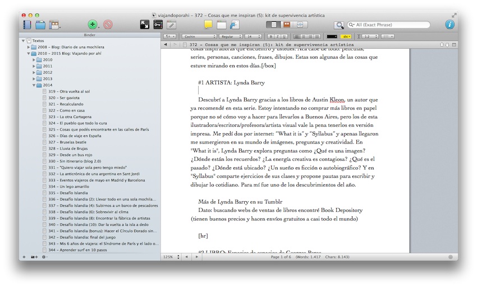Click the Project Search magnifier icon

[338, 25]
